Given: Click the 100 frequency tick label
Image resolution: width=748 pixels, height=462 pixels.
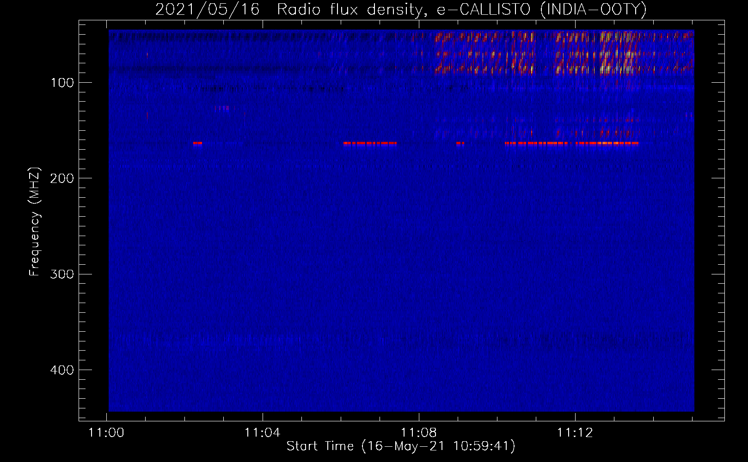Looking at the screenshot, I should coord(62,83).
